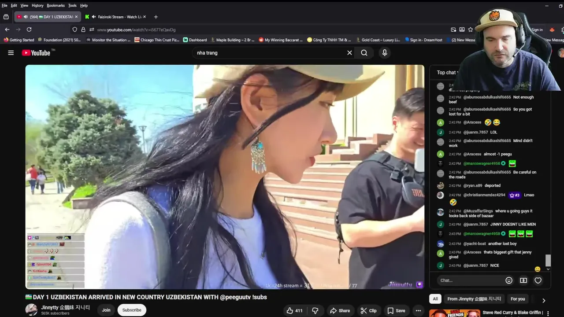Open the YouTube hamburger guide menu
Viewport: 564px width, 317px height.
tap(11, 53)
